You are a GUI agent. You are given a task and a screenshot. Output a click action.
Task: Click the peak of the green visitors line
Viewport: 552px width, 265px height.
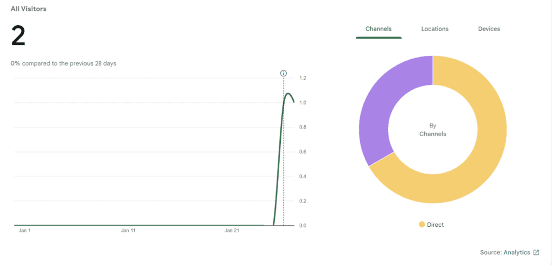(x=288, y=94)
